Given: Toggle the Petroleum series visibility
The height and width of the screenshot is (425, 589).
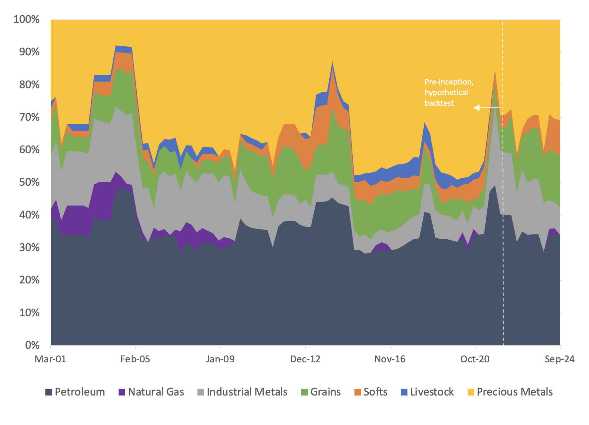Looking at the screenshot, I should coord(80,392).
